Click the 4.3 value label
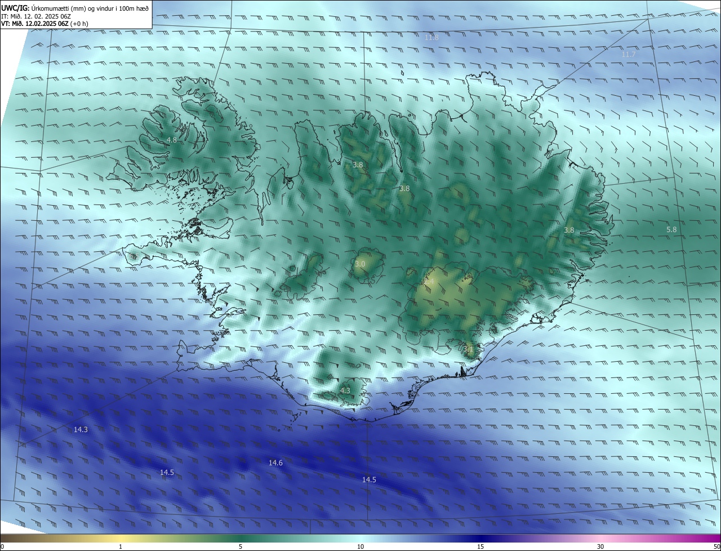The height and width of the screenshot is (551, 721). (x=345, y=390)
